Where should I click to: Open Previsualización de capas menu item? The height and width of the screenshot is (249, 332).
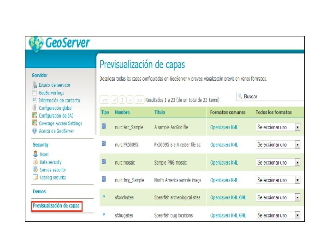56,206
